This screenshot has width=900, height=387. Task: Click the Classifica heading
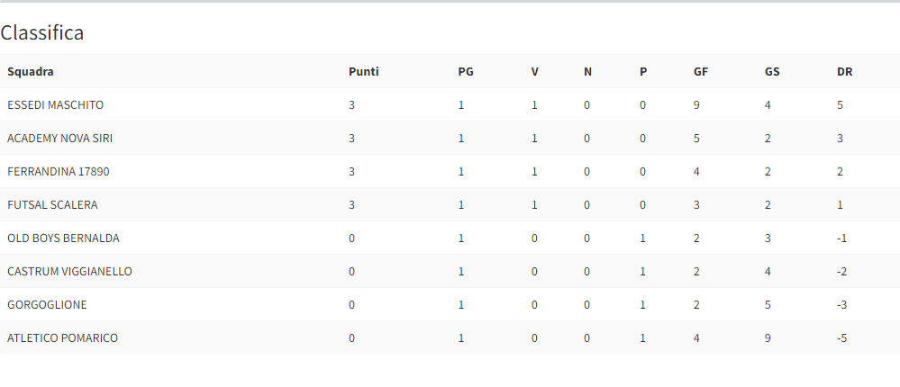point(42,33)
